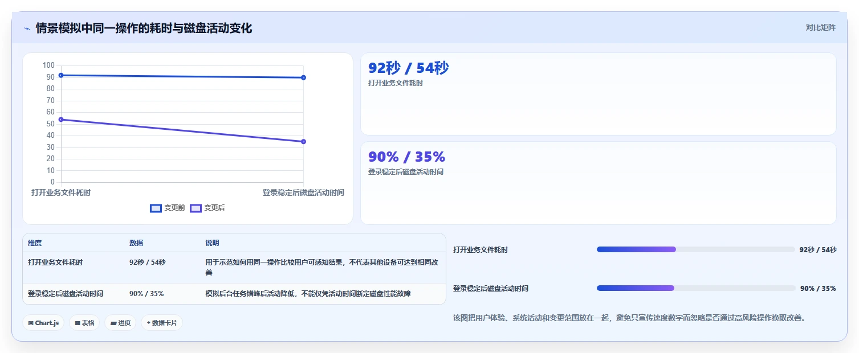Select the Chart.js tag chip
The height and width of the screenshot is (353, 859).
(44, 323)
